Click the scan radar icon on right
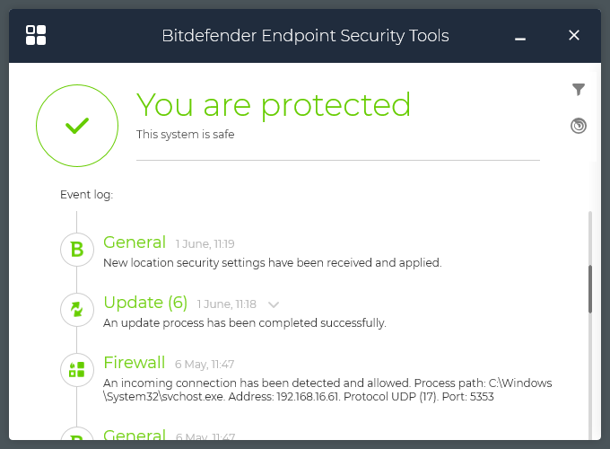 pos(579,126)
